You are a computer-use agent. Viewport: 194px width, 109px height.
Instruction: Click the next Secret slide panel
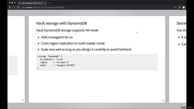(x=178, y=59)
